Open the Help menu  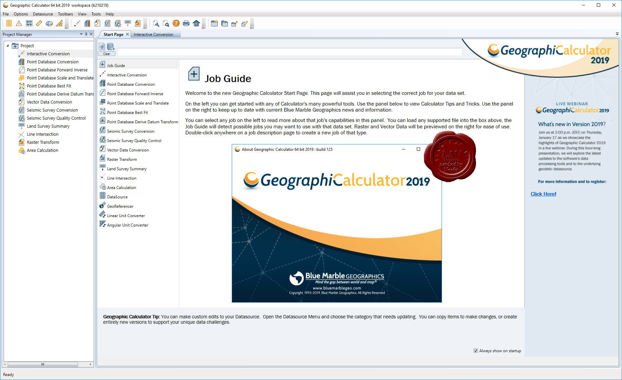[109, 14]
